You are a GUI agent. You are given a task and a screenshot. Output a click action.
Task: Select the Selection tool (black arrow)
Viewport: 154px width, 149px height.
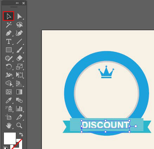point(8,16)
